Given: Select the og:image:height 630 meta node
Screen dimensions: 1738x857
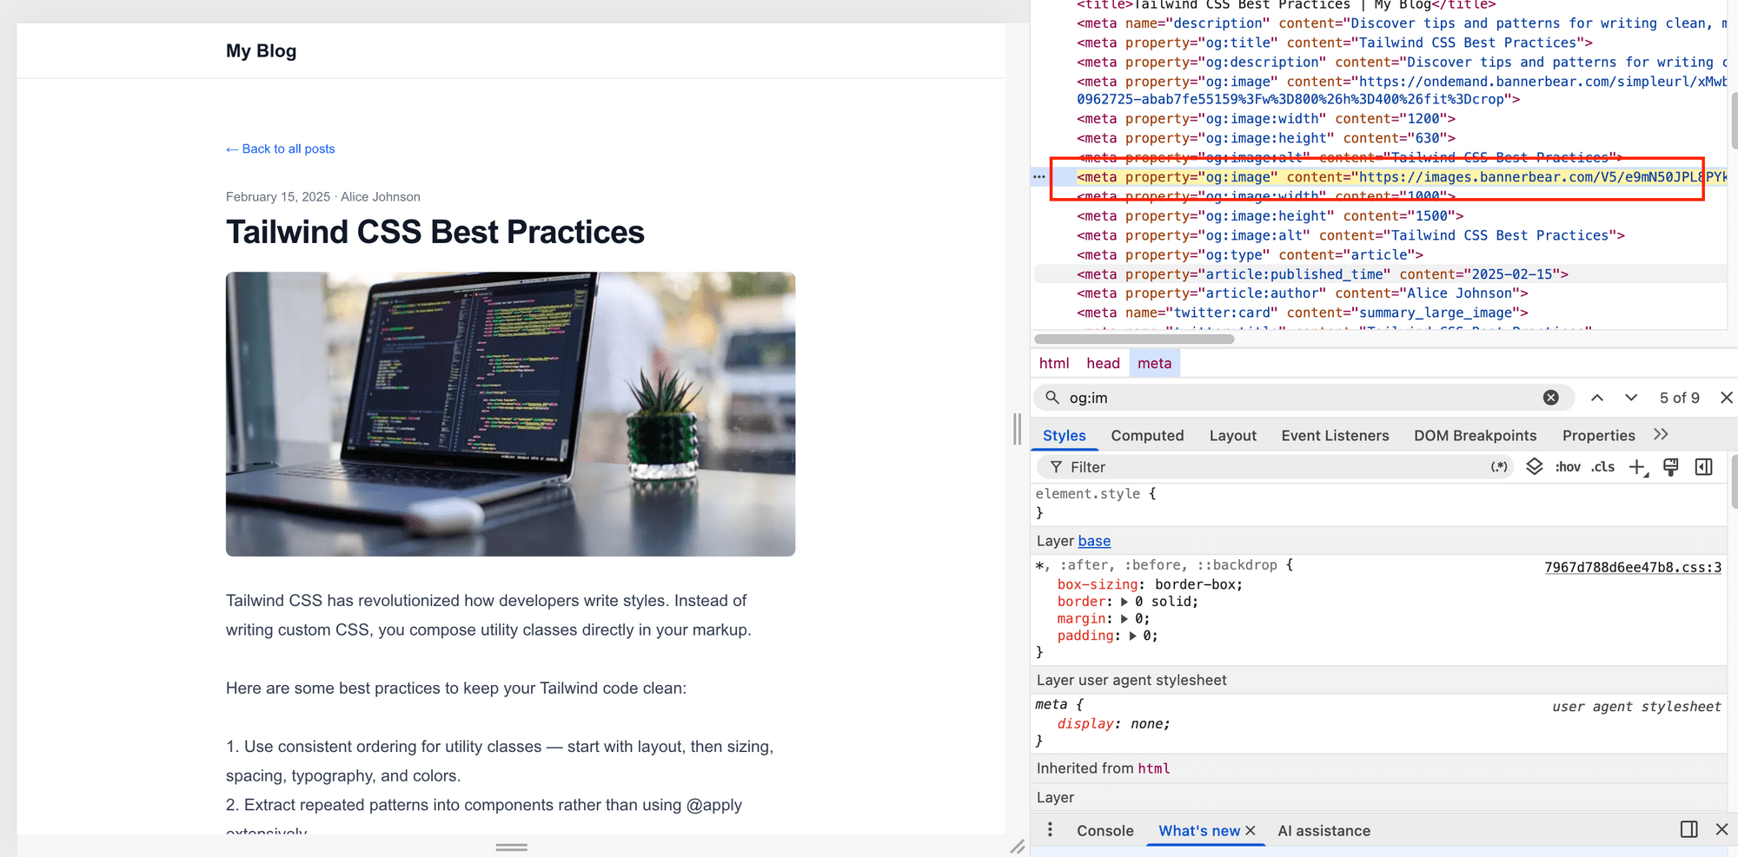Looking at the screenshot, I should point(1265,138).
